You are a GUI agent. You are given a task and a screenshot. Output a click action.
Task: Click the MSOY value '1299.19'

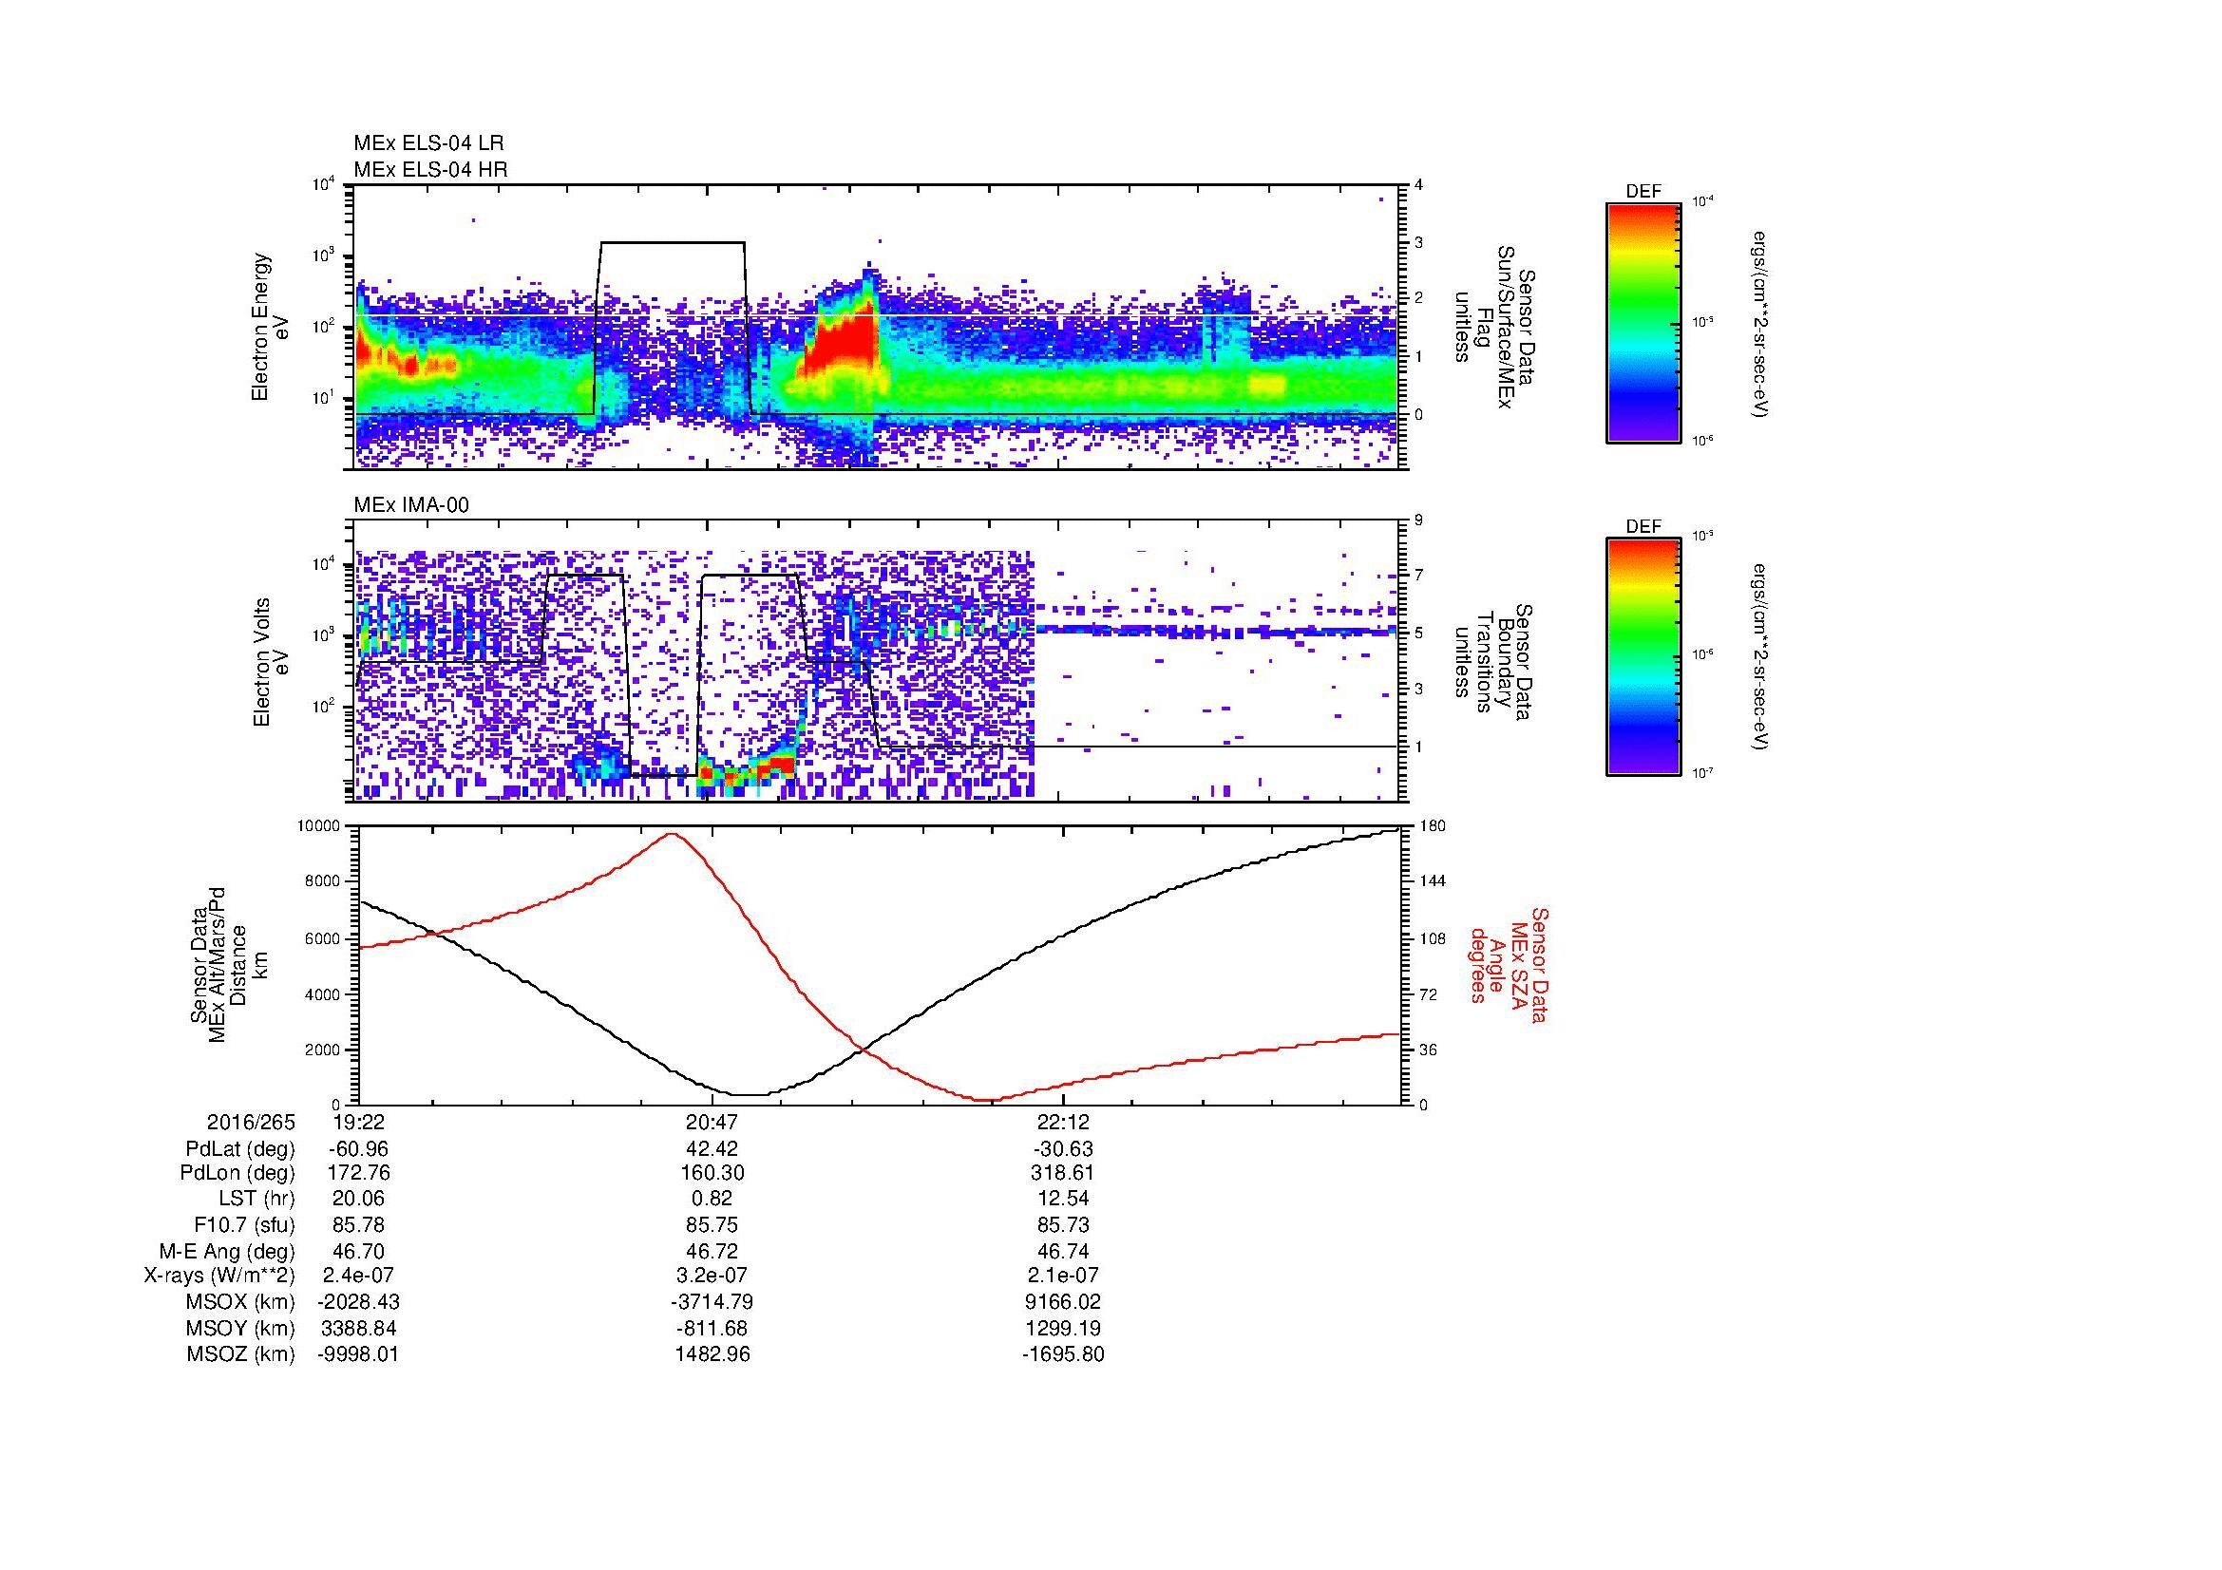click(1063, 1329)
